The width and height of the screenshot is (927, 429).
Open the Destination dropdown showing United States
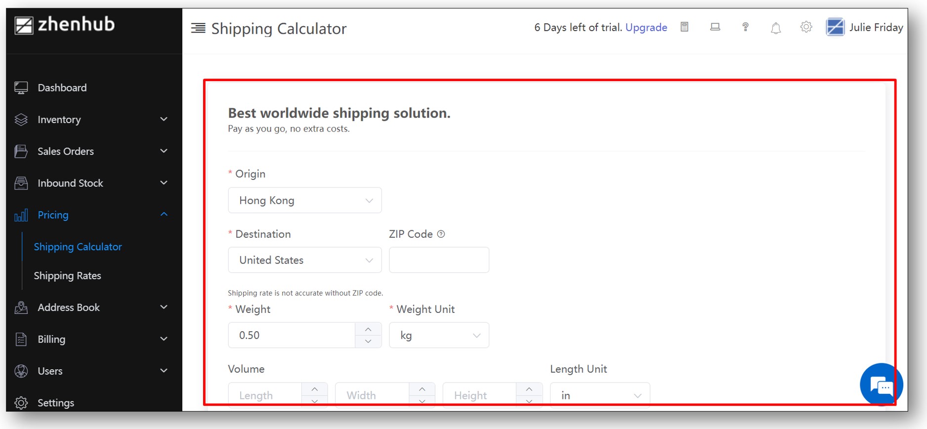click(x=305, y=260)
